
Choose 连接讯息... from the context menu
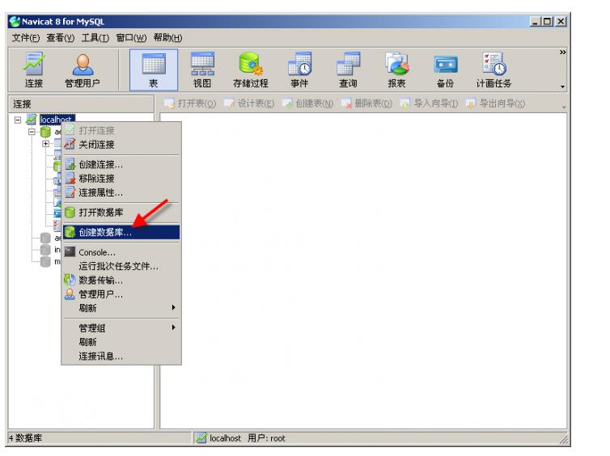121,356
